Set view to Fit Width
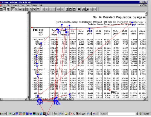 click(74, 9)
